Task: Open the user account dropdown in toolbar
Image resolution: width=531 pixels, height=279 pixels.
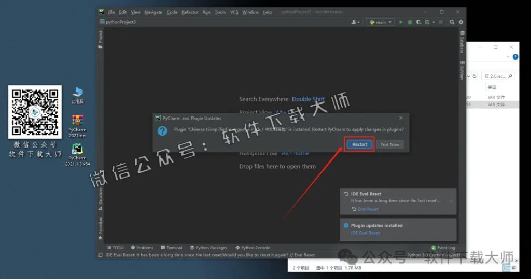Action: [355, 22]
